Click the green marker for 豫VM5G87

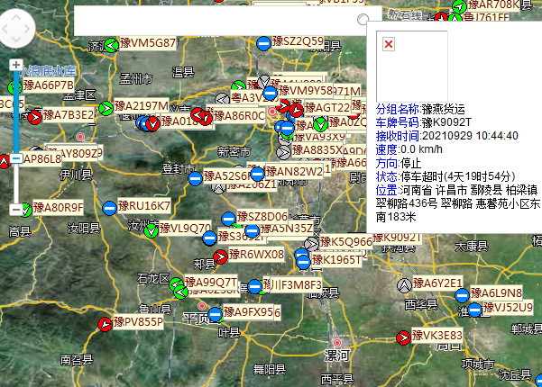[x=111, y=45]
